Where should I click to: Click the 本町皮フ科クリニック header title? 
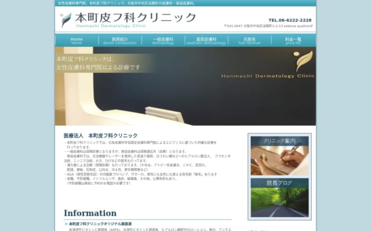pos(135,18)
